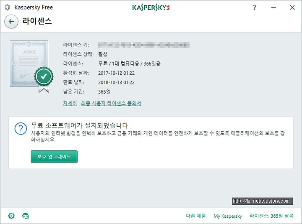Click the blurred license key value
Image resolution: width=302 pixels, height=224 pixels.
pyautogui.click(x=144, y=45)
